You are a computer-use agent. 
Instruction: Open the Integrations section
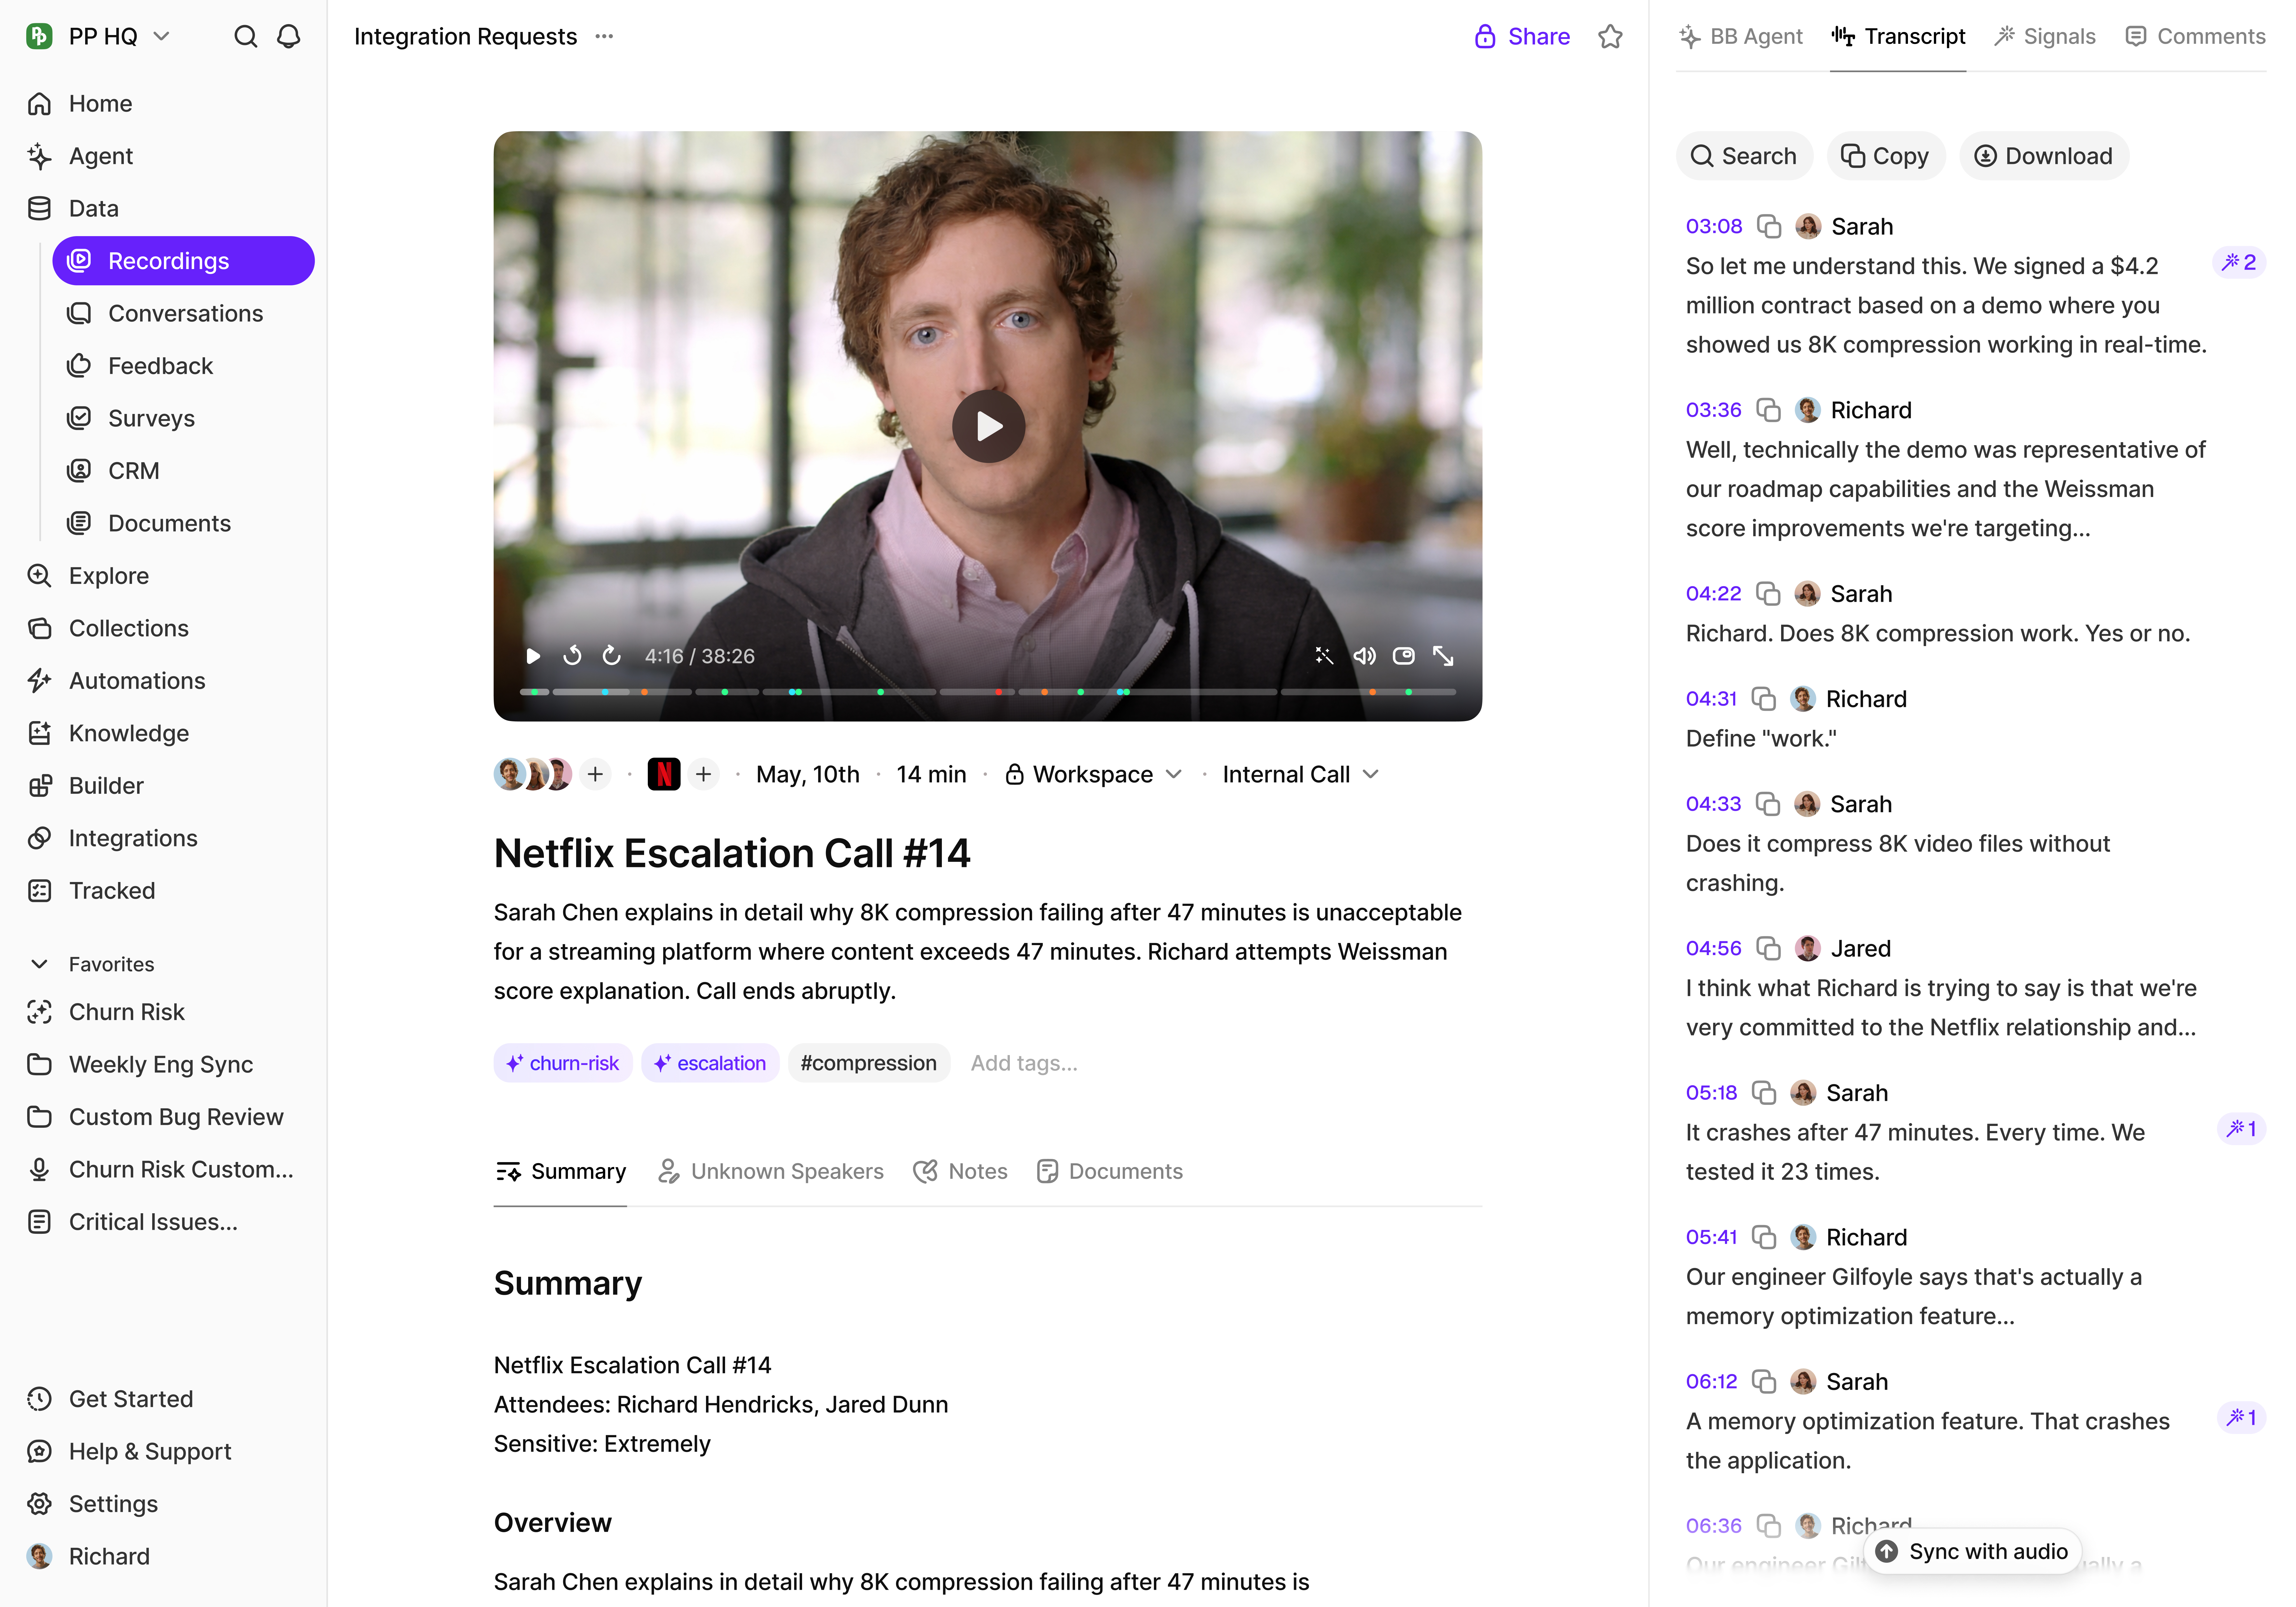[133, 838]
